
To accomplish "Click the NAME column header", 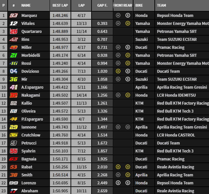I will (26, 6).
